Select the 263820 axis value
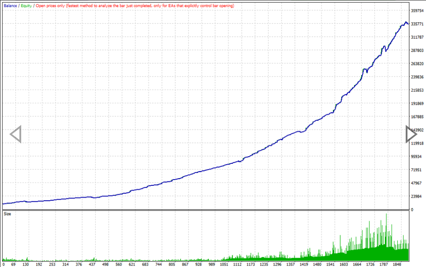This screenshot has width=426, height=267. (x=417, y=64)
